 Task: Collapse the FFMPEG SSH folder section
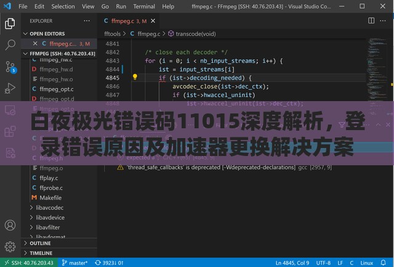(x=60, y=54)
